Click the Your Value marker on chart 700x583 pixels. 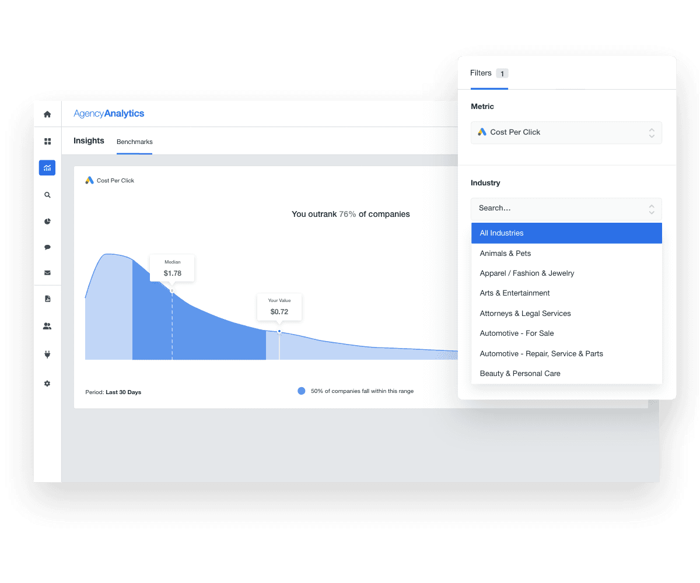[x=279, y=331]
